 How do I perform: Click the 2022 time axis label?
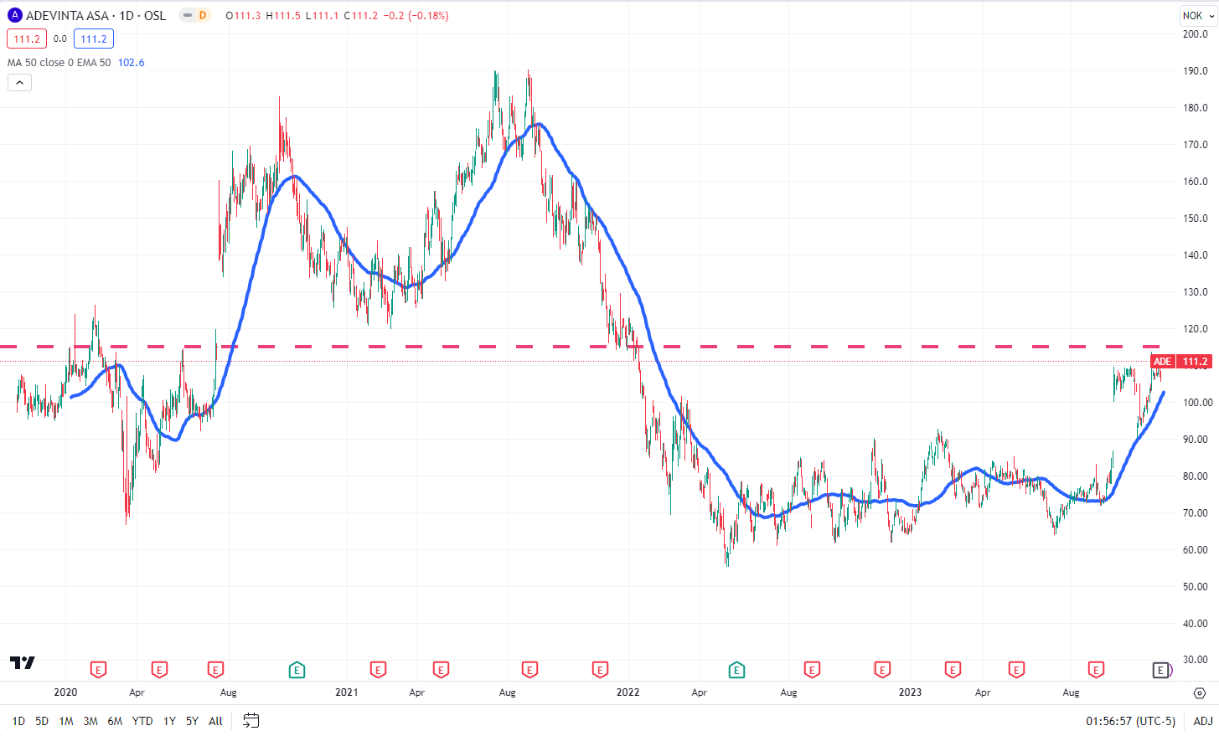[x=628, y=692]
